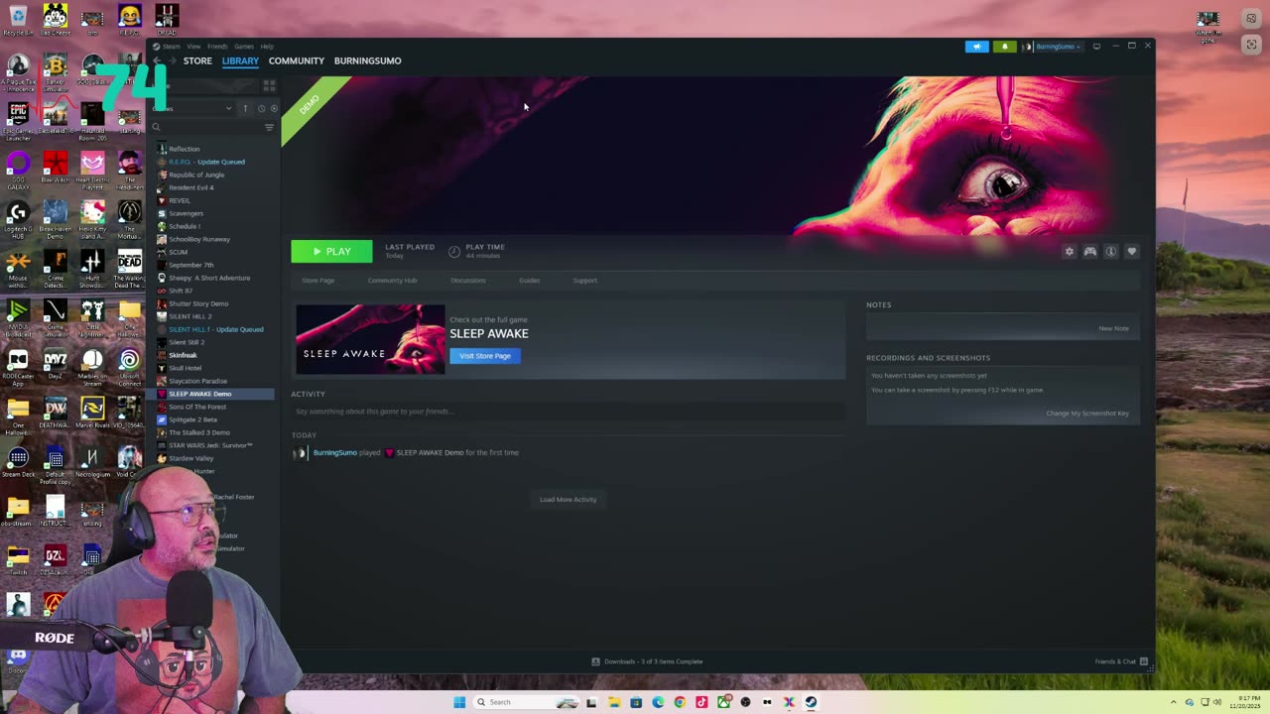Open Windows Start menu
Viewport: 1270px width, 714px height.
[x=459, y=702]
